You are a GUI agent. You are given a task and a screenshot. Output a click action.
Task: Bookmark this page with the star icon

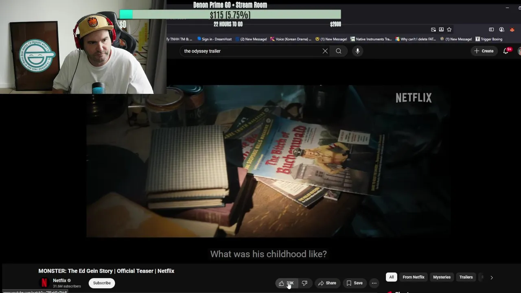[x=449, y=29]
